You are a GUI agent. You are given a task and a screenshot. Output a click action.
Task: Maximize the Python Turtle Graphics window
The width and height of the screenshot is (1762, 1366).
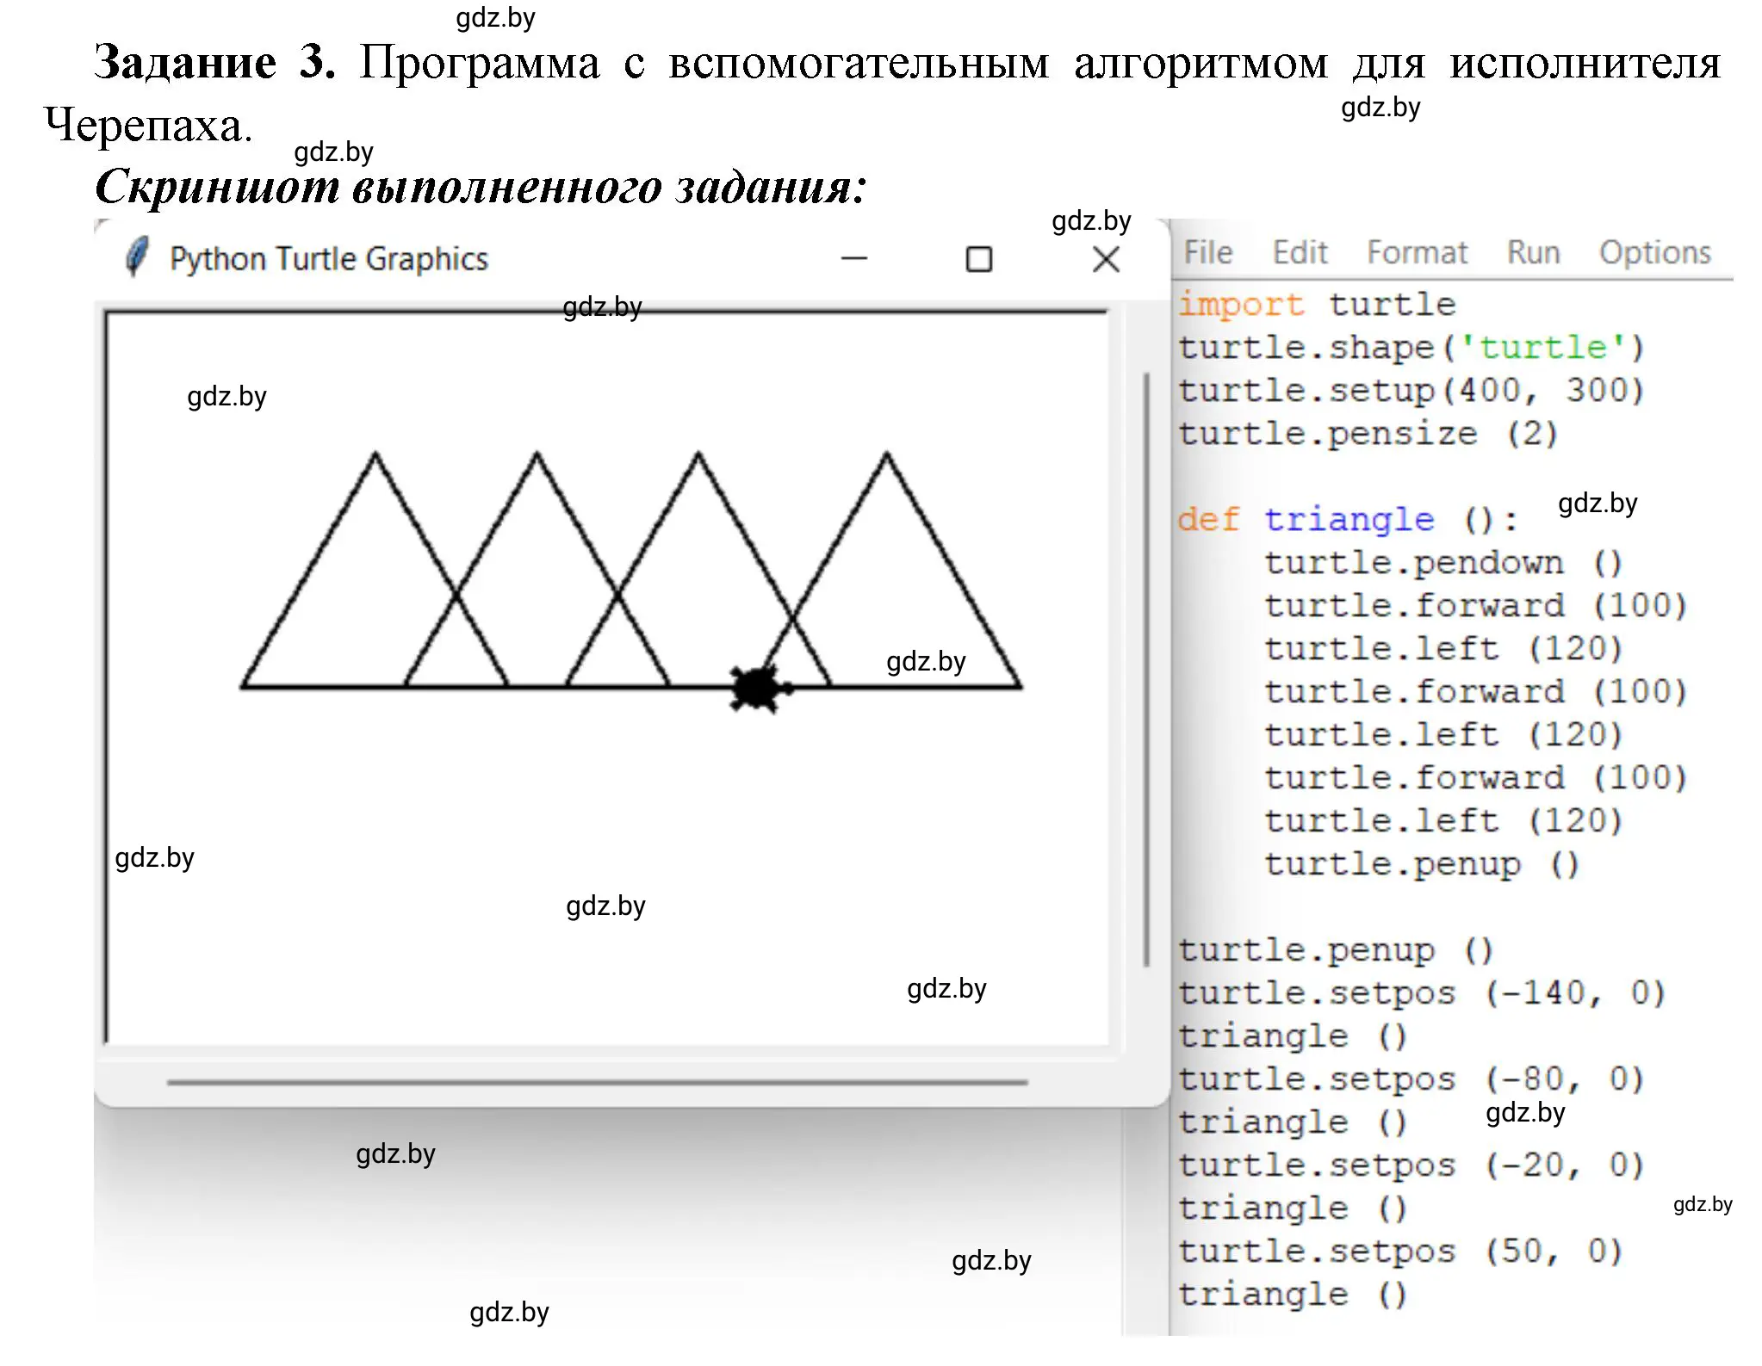979,259
